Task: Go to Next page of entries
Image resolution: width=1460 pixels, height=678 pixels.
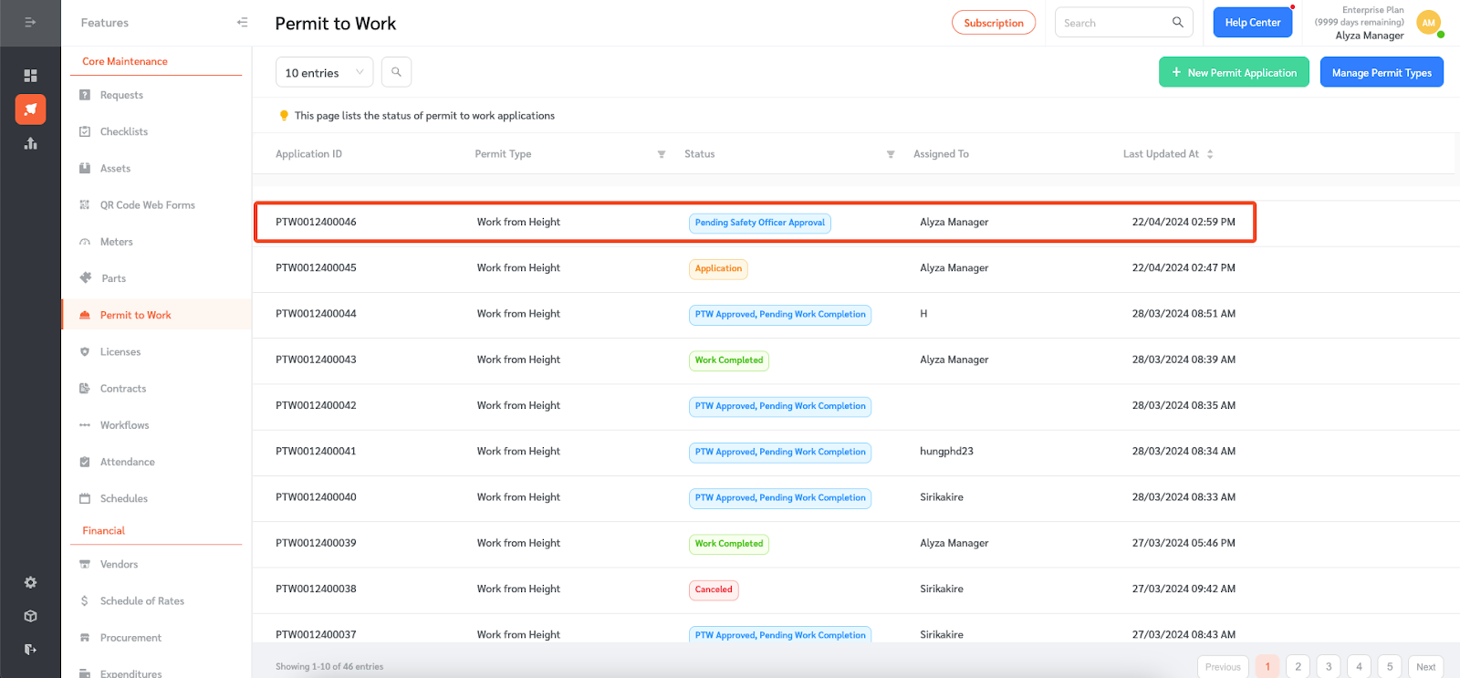Action: [1425, 667]
